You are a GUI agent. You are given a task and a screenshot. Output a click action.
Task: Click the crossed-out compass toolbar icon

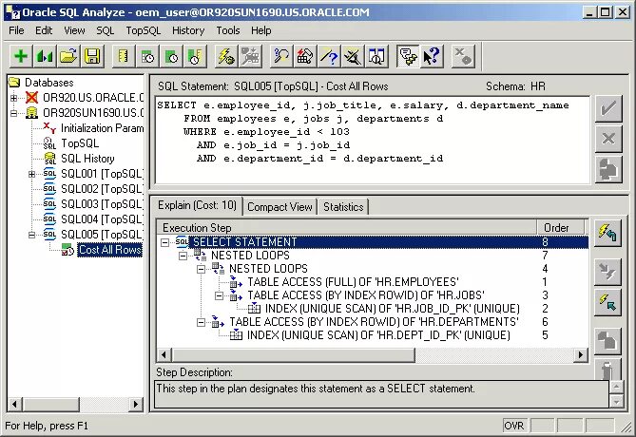pyautogui.click(x=353, y=56)
